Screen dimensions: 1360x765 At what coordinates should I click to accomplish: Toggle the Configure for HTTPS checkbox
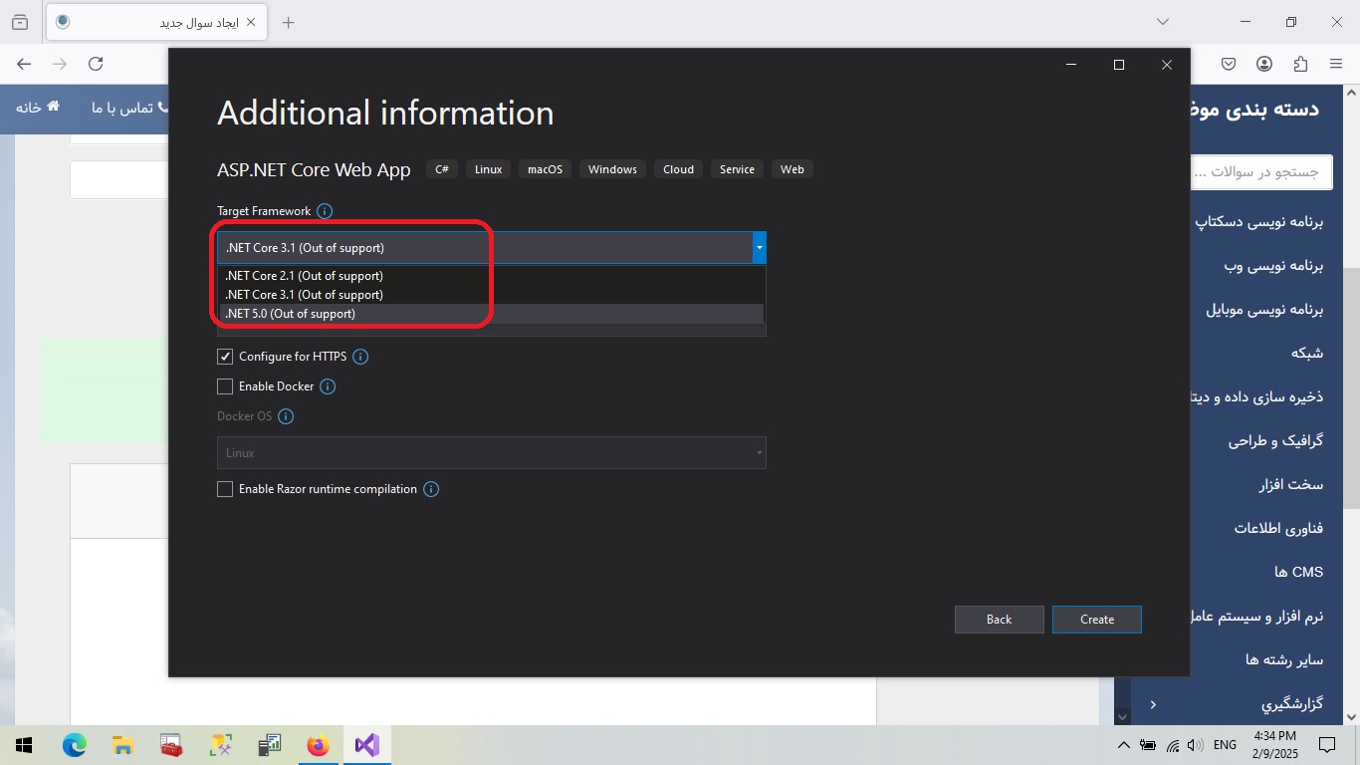(225, 357)
